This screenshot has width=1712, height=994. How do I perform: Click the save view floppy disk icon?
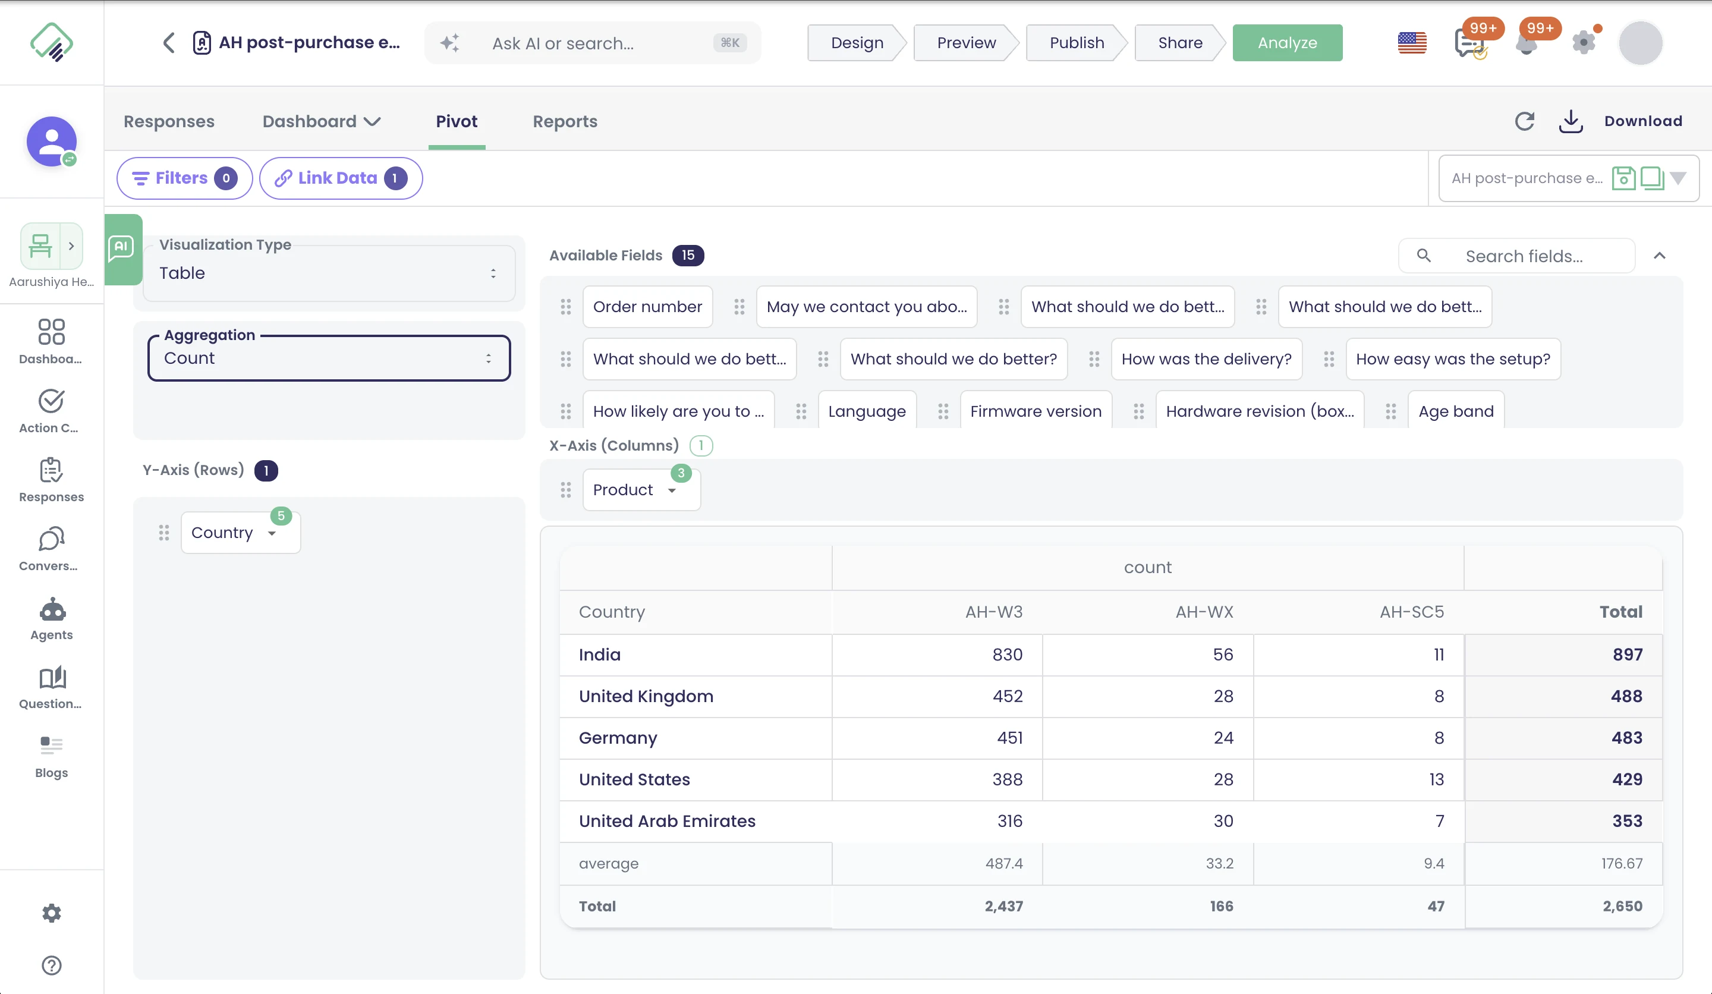pos(1623,178)
